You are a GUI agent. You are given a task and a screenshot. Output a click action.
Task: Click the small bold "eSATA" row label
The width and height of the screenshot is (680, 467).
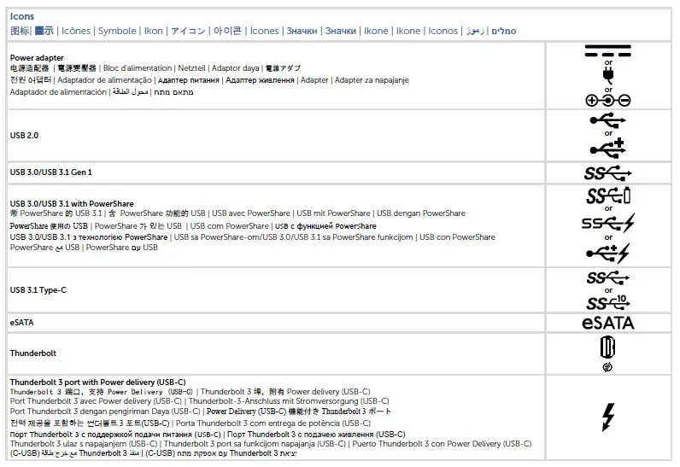(21, 323)
